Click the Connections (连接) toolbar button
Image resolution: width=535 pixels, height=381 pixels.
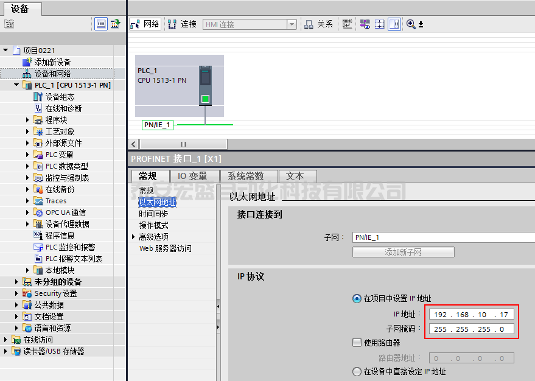[x=182, y=24]
